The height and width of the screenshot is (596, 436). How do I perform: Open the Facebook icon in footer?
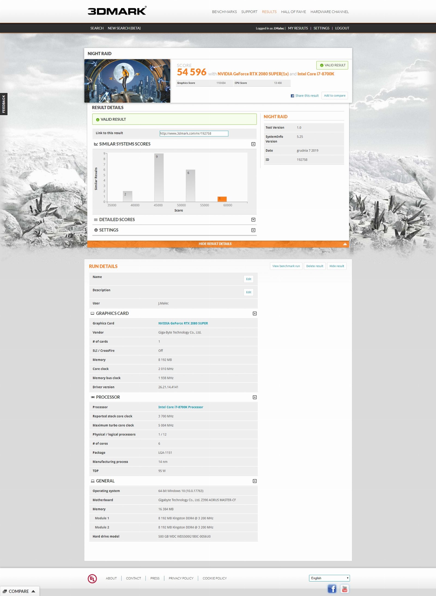tap(332, 589)
